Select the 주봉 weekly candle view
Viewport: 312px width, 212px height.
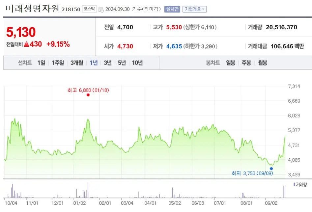pos(246,63)
